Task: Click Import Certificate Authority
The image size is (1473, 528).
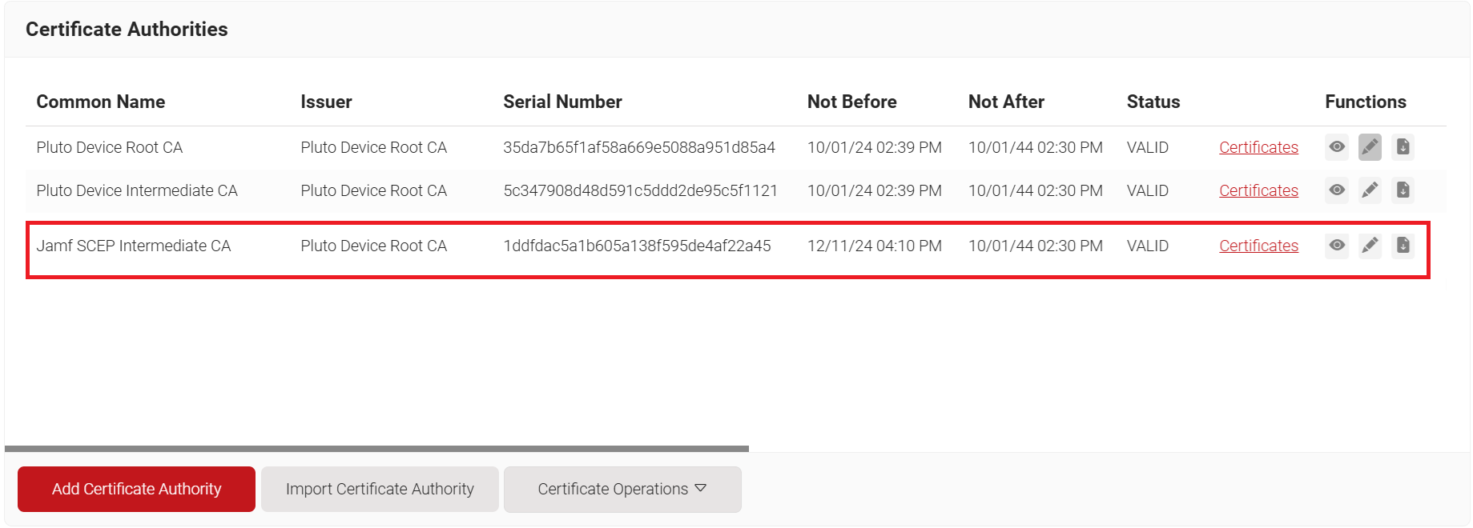Action: [380, 489]
